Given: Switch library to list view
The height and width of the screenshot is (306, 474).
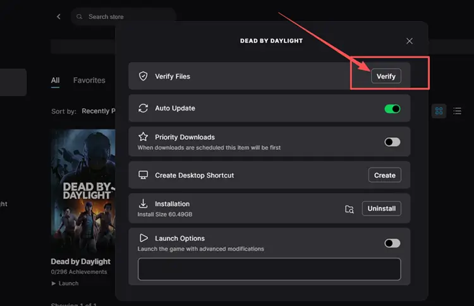Looking at the screenshot, I should click(457, 111).
